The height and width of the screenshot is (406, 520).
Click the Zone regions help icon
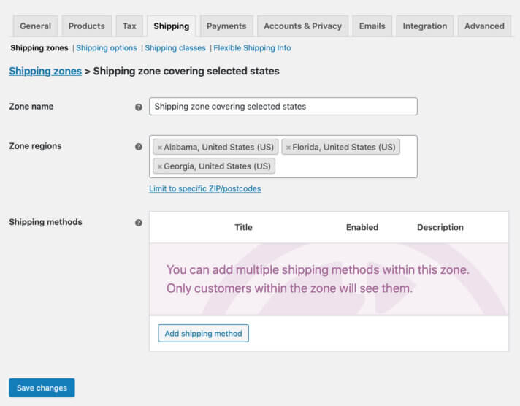click(x=139, y=147)
